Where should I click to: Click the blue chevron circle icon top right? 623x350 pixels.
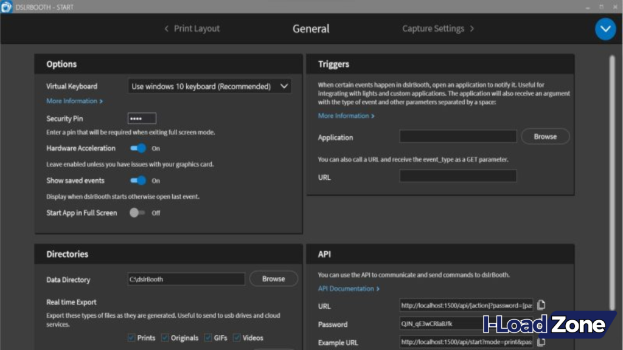coord(605,29)
